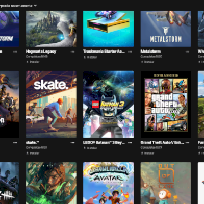Click the Conquistas count under Metalstorm

click(151, 56)
